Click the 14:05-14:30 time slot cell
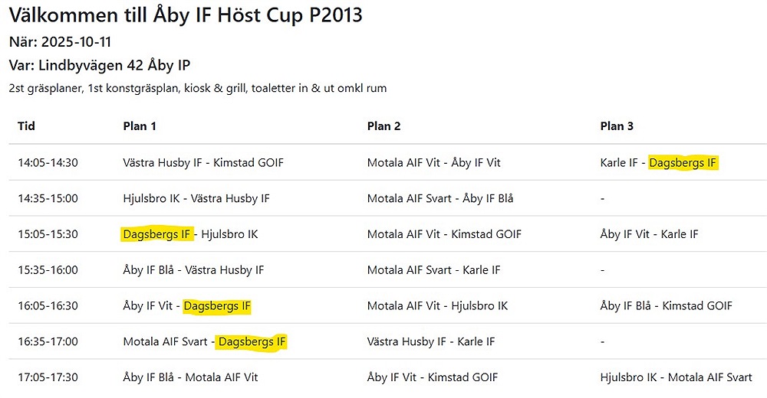Image resolution: width=767 pixels, height=398 pixels. tap(48, 162)
